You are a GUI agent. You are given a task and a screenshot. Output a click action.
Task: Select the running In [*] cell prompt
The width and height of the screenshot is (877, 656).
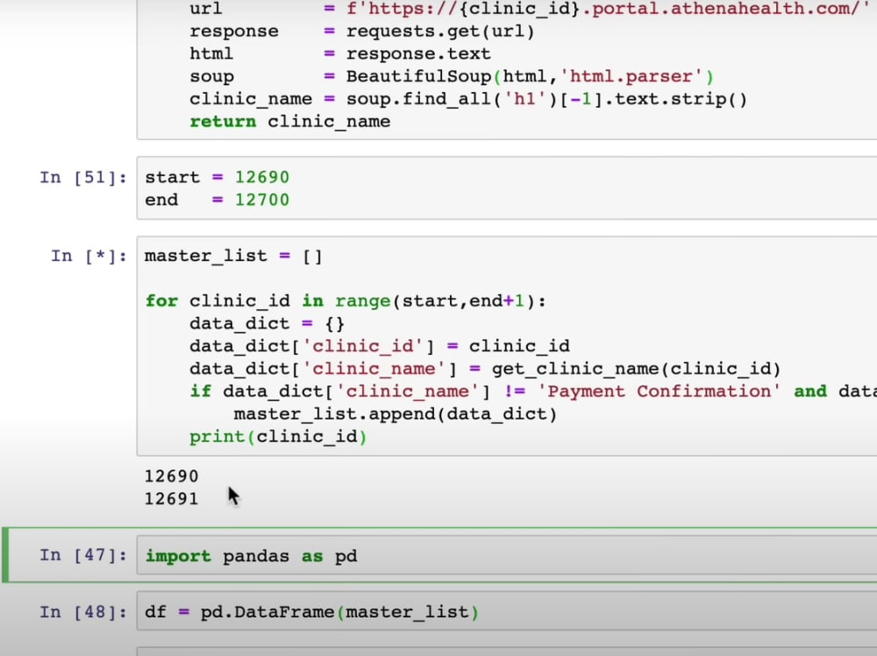89,257
